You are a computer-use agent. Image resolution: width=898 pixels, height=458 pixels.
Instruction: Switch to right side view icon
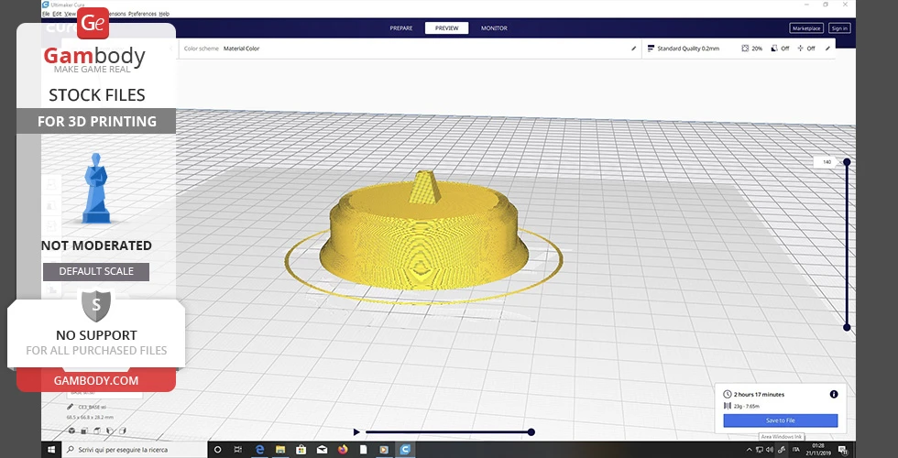[123, 431]
